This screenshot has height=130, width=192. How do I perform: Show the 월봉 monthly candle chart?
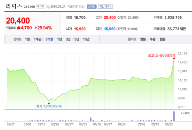[163, 39]
